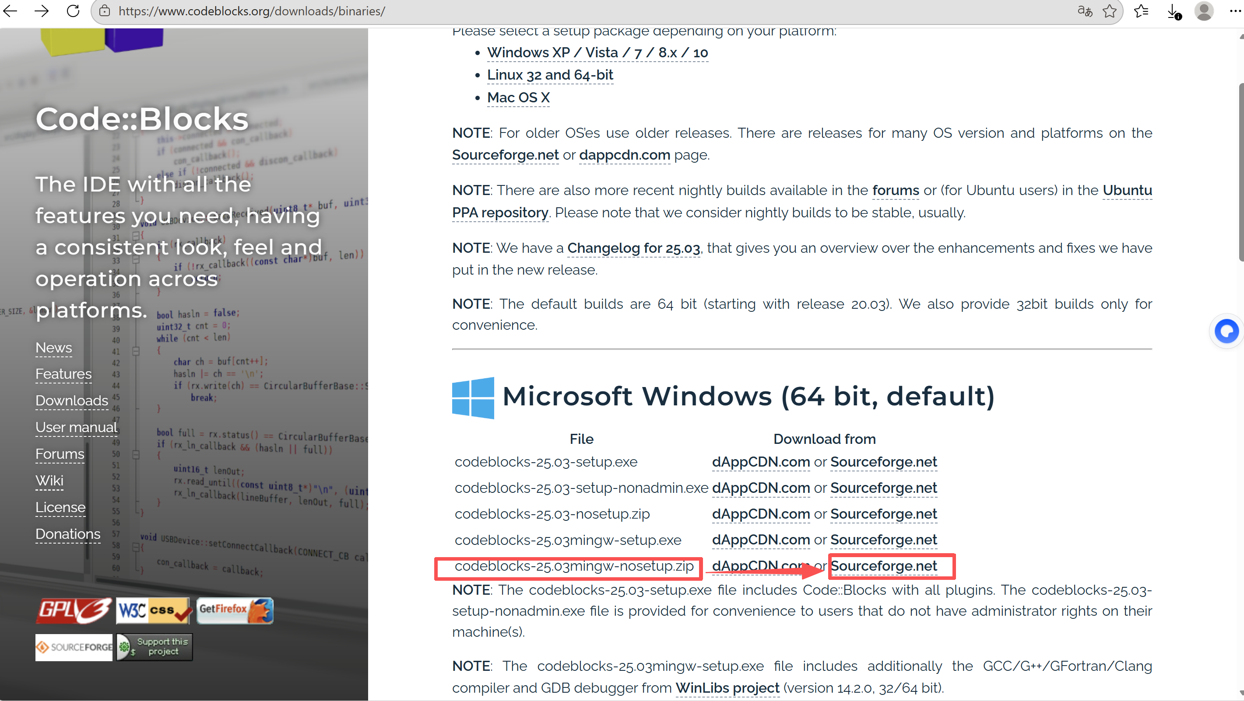
Task: Click the 'File' column header
Action: tap(581, 439)
